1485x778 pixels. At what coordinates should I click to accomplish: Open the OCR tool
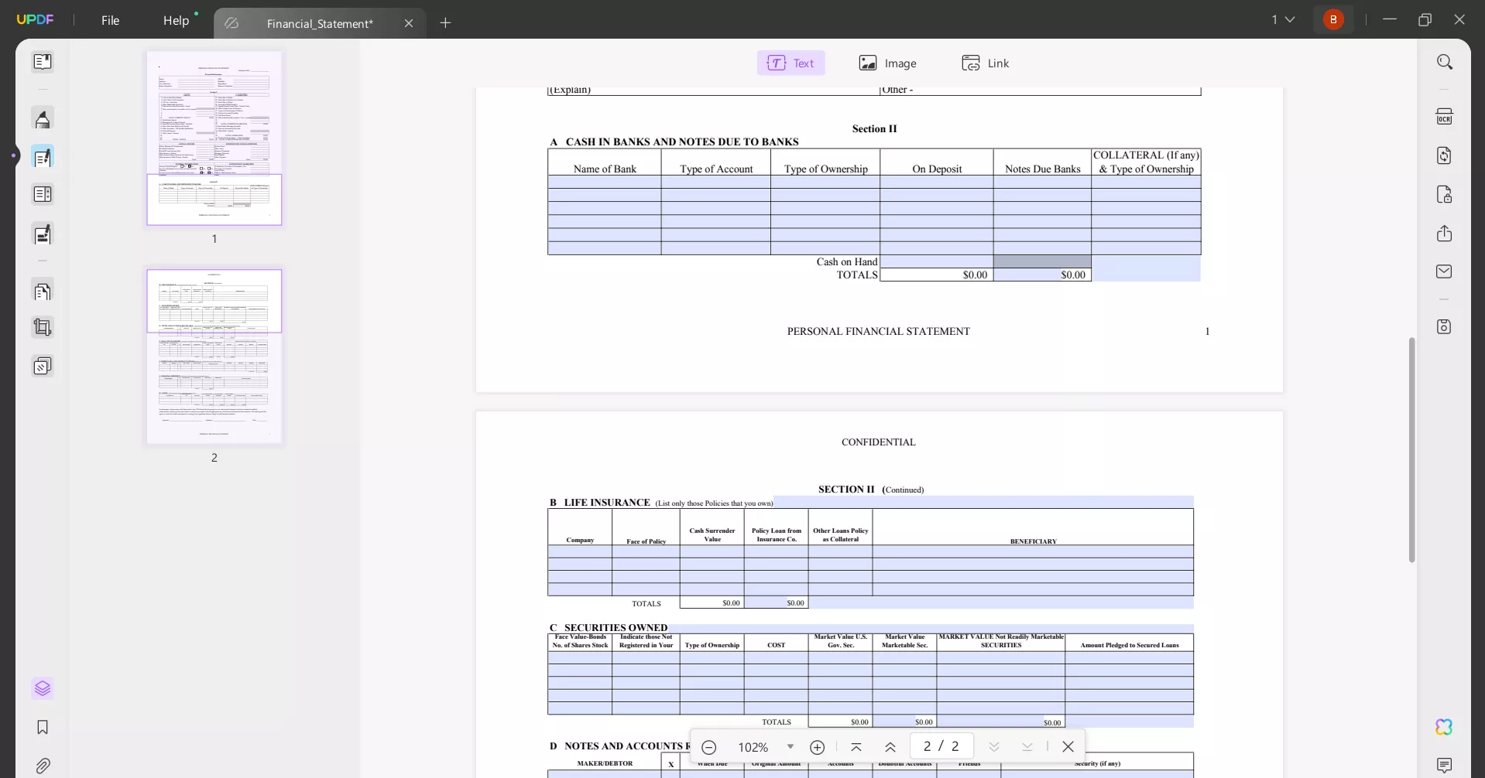click(1445, 115)
